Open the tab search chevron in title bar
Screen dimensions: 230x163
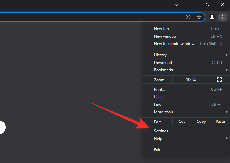[177, 5]
